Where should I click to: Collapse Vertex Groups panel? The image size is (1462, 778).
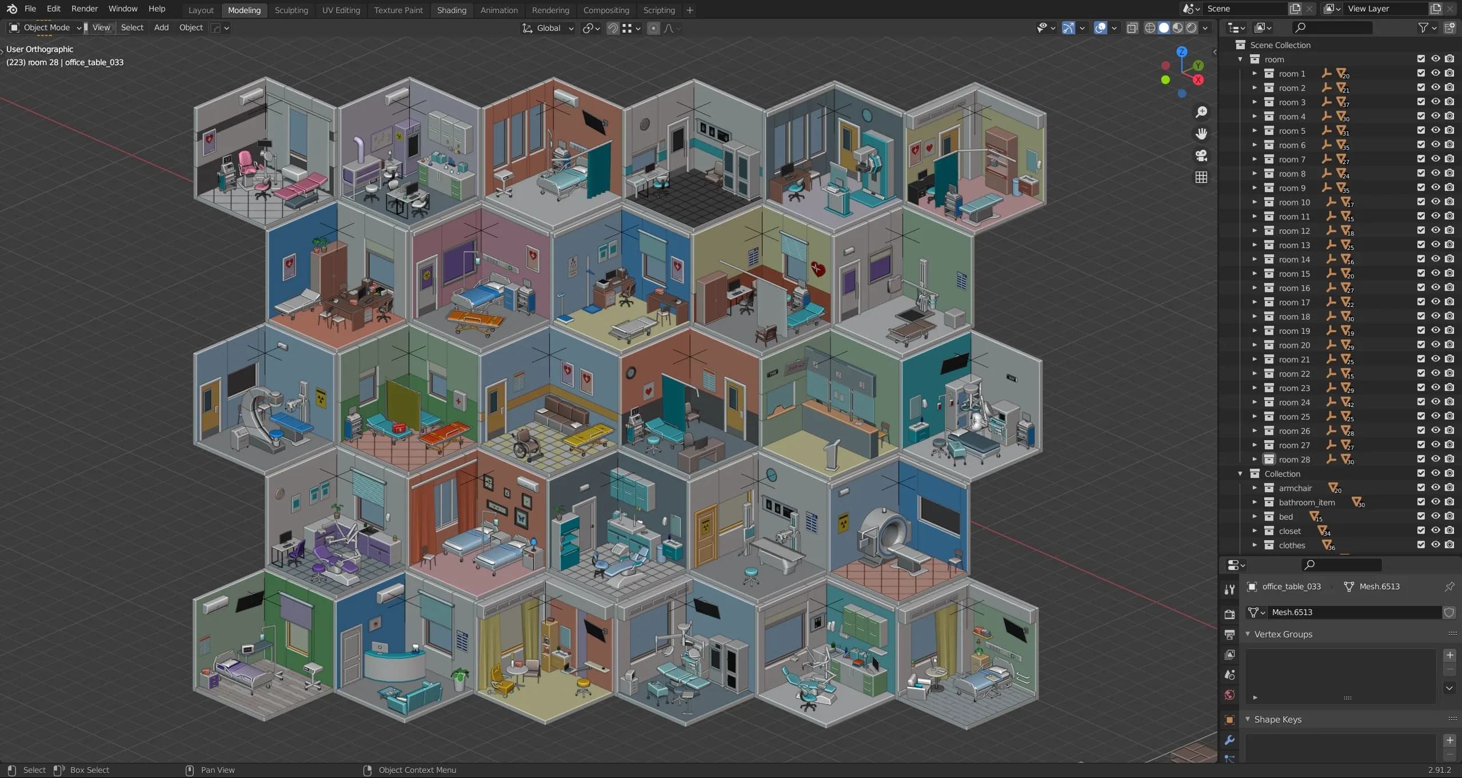tap(1248, 634)
